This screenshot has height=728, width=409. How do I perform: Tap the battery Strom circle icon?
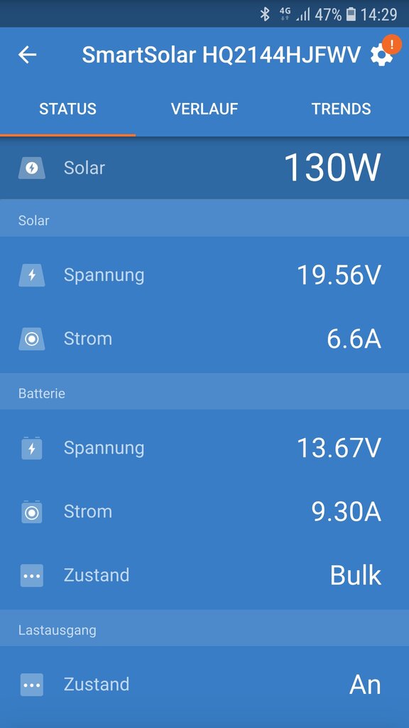pyautogui.click(x=31, y=512)
